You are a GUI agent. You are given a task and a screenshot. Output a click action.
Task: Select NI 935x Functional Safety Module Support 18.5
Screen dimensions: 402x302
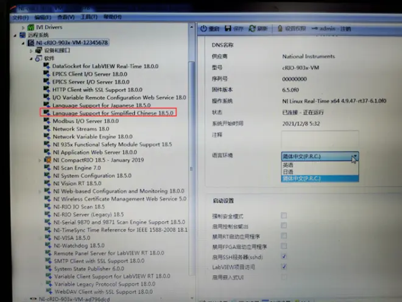click(x=112, y=144)
